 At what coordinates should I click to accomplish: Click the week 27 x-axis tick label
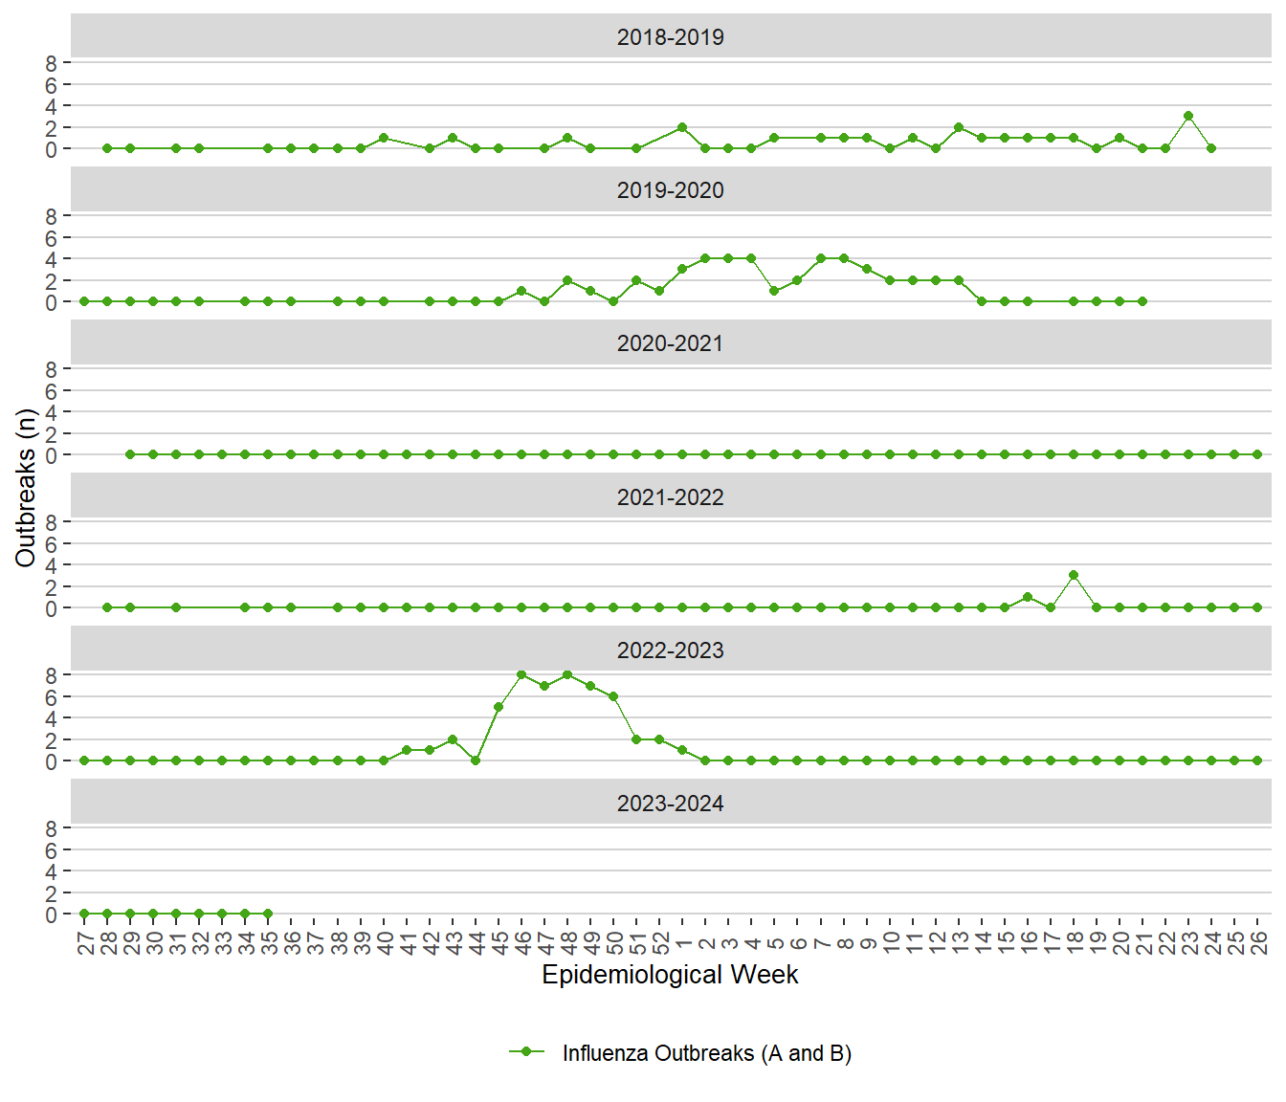click(x=85, y=942)
